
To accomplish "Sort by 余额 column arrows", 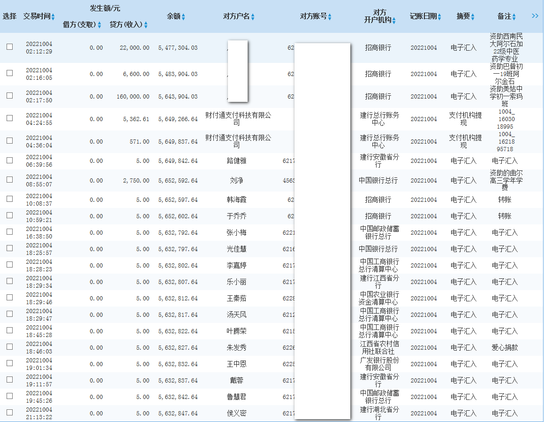I will (x=183, y=17).
